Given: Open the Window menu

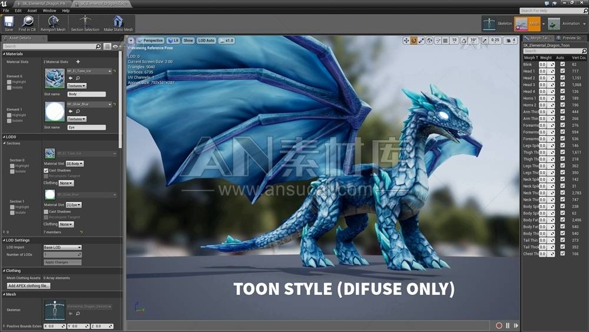Looking at the screenshot, I should 49,11.
